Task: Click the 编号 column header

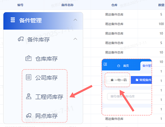Action: tap(20, 5)
